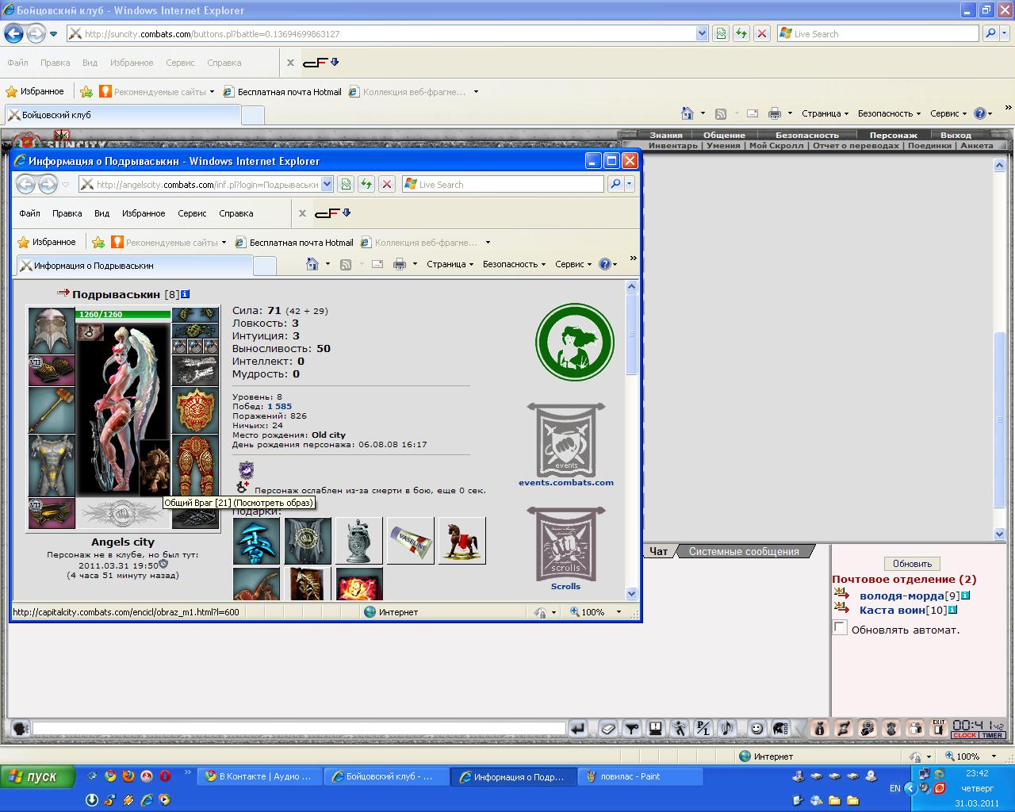The height and width of the screenshot is (812, 1015).
Task: Click the rocking horse gift icon
Action: (x=462, y=540)
